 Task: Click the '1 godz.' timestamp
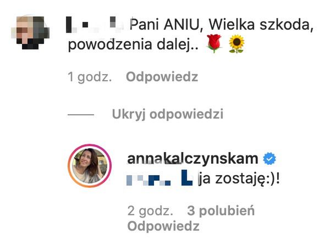[x=90, y=77]
